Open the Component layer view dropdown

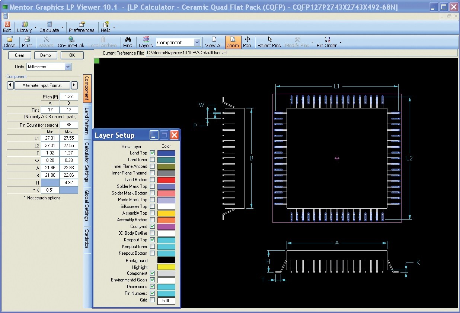[197, 43]
